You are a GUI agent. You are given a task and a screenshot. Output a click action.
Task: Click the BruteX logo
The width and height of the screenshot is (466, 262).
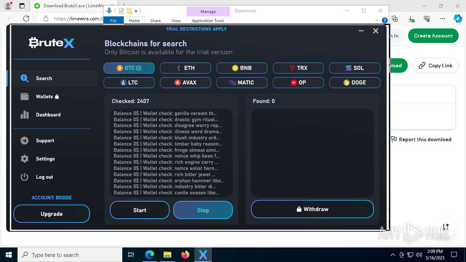tap(52, 43)
